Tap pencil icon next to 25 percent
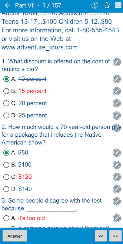 pyautogui.click(x=117, y=116)
